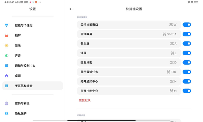Disable the 显示最近任务 toggle
203x122 pixels.
click(187, 72)
